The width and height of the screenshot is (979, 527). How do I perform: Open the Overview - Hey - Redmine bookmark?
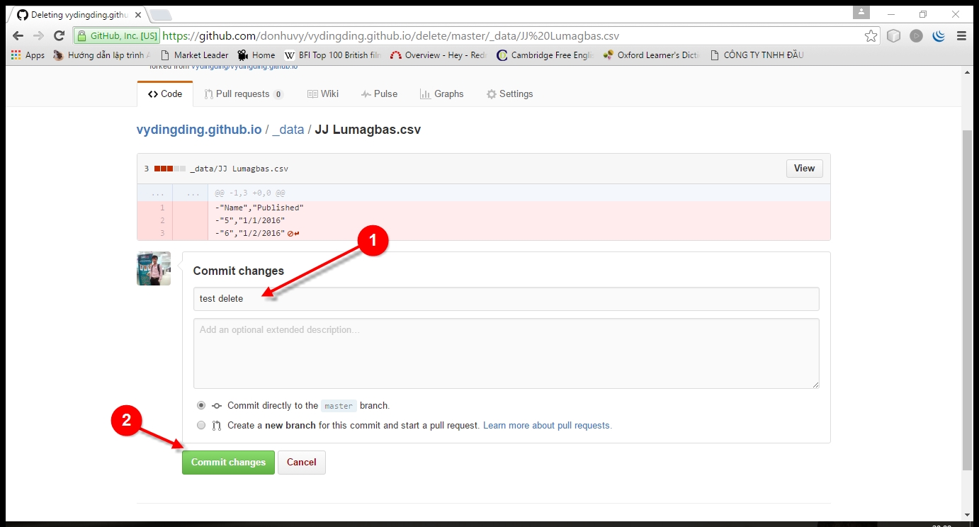pyautogui.click(x=439, y=55)
